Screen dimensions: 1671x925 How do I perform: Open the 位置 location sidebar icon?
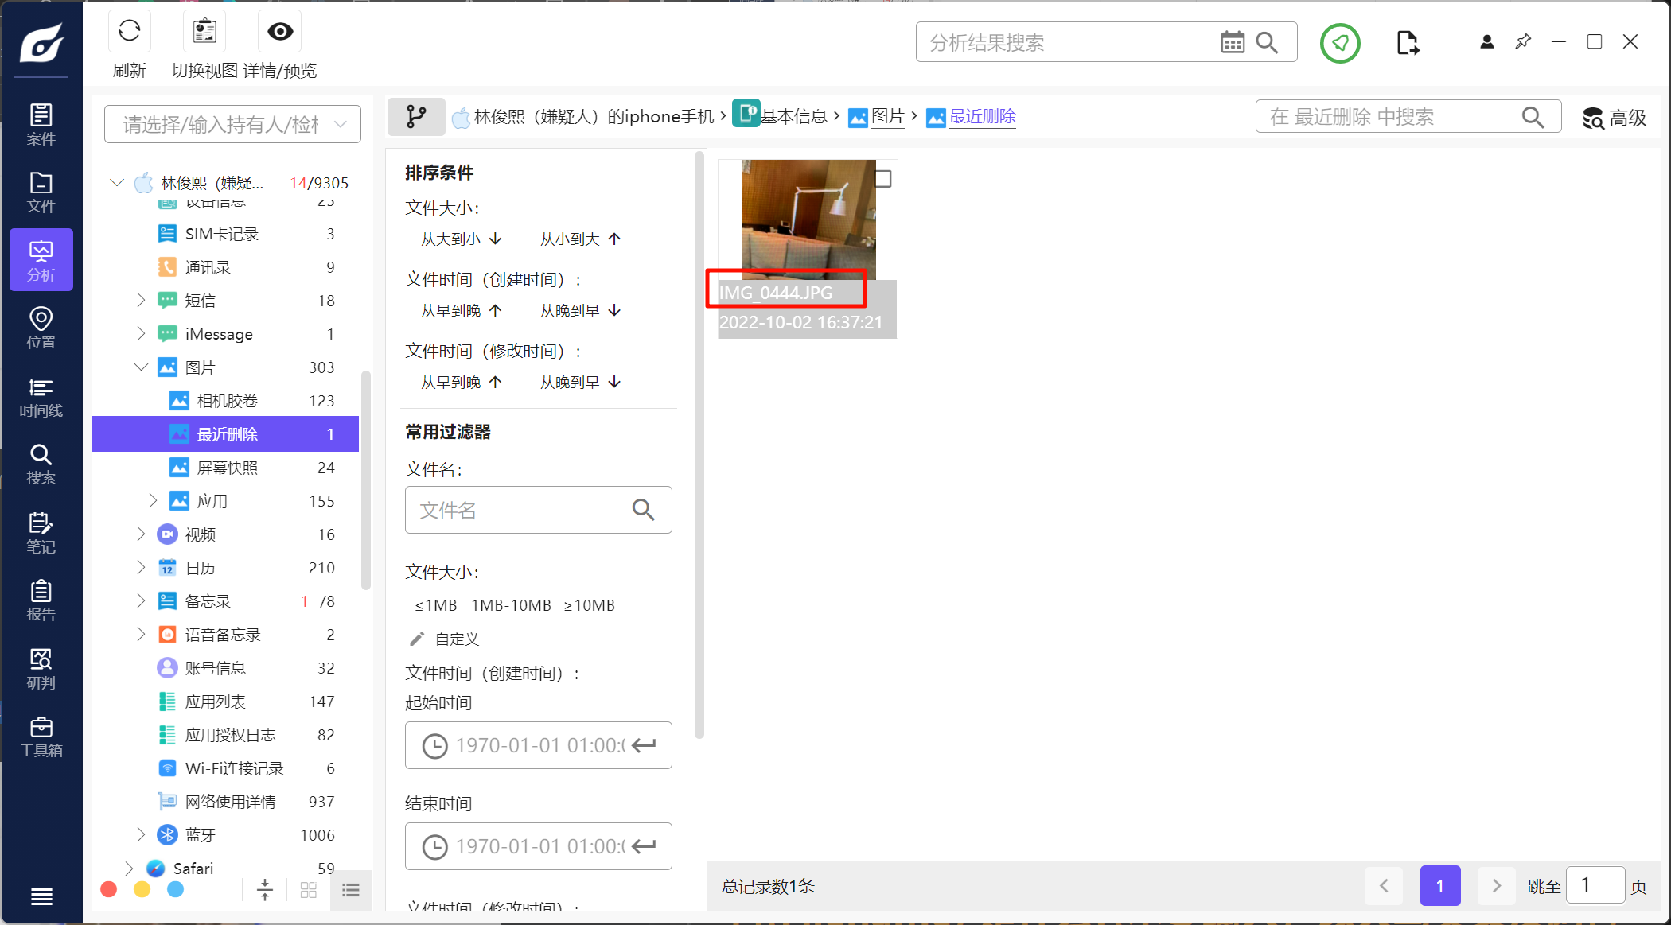[41, 328]
